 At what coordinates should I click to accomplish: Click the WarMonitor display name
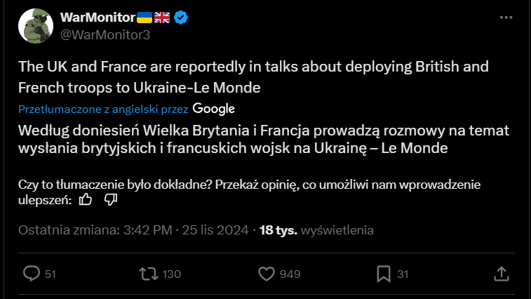click(x=98, y=18)
